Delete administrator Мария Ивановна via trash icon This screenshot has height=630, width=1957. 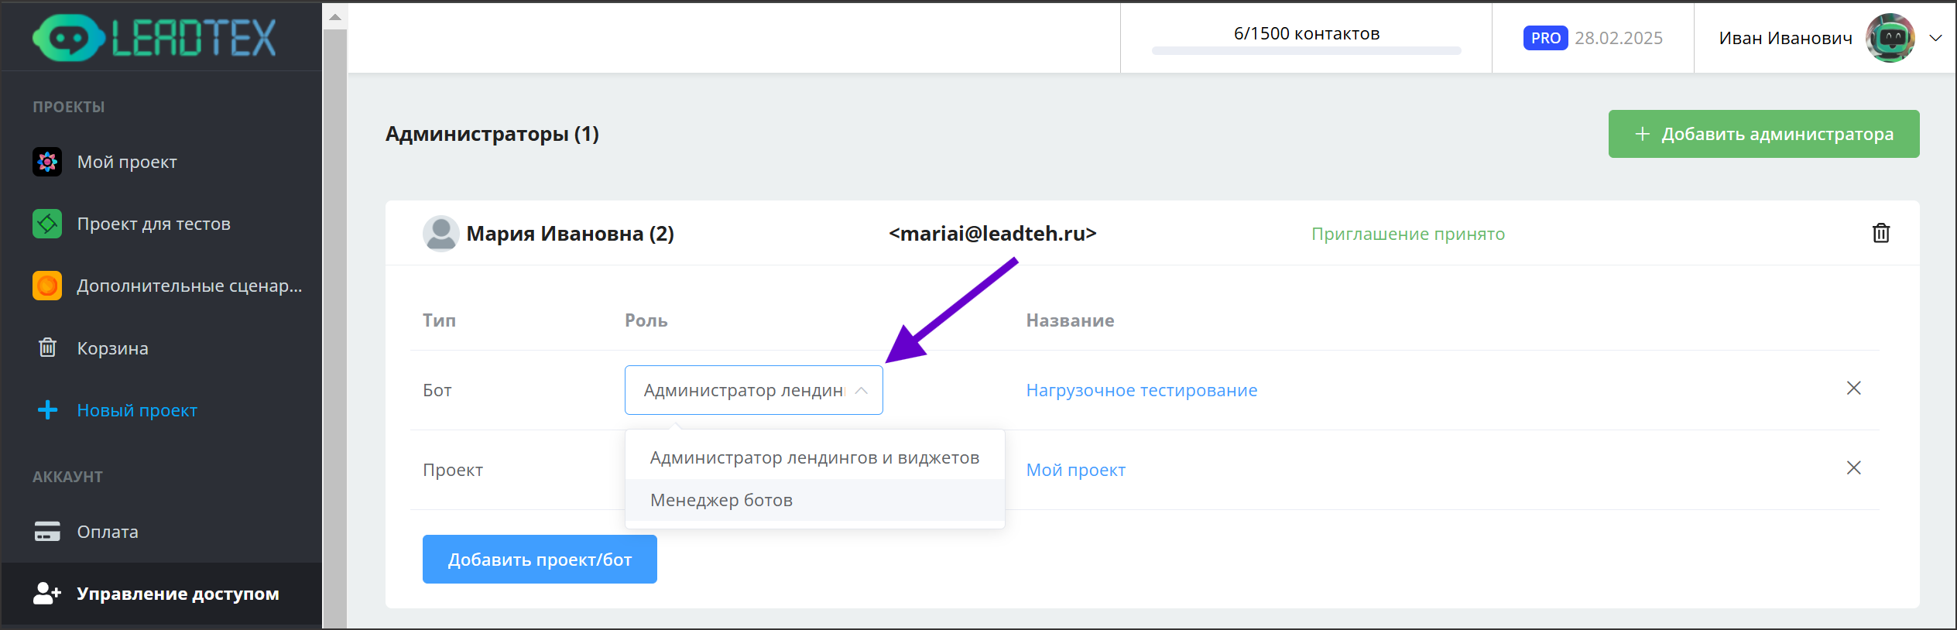pyautogui.click(x=1880, y=233)
